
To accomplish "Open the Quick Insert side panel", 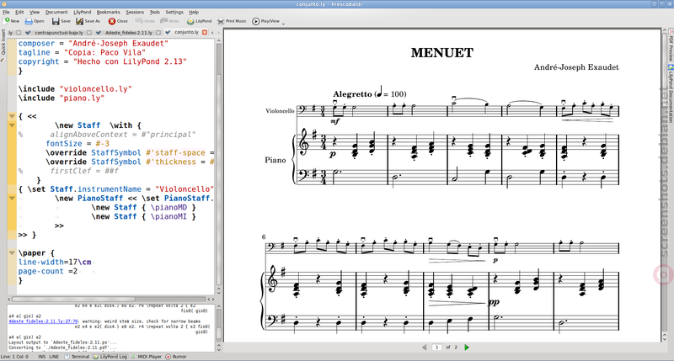I will [3, 45].
